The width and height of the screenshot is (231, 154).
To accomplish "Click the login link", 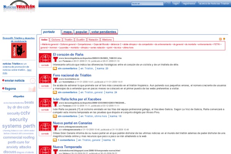I will point(176,4).
